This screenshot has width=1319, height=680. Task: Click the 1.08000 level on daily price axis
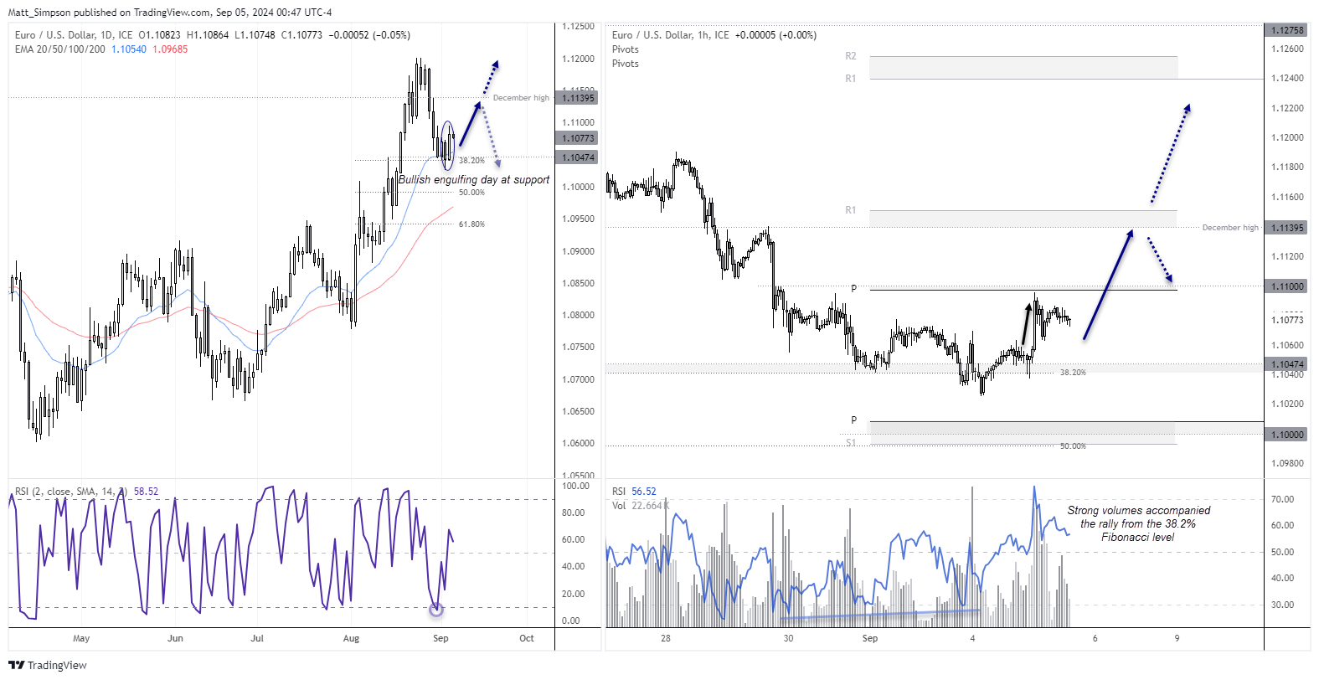(x=578, y=315)
